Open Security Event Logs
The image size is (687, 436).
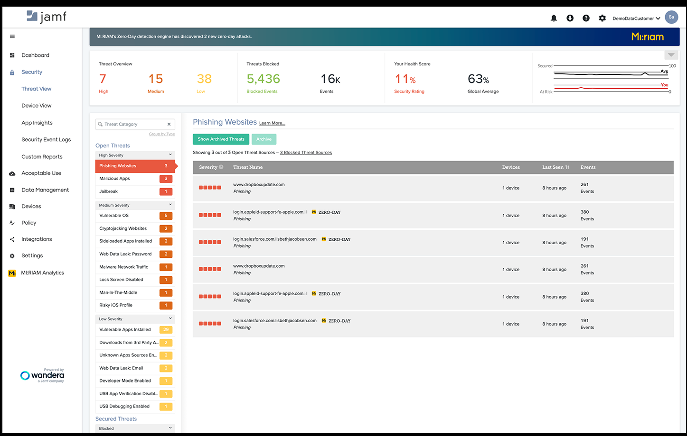[46, 140]
